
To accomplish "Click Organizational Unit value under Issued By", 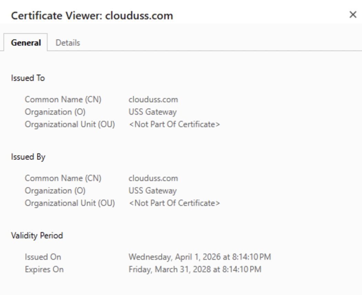I will click(x=174, y=203).
